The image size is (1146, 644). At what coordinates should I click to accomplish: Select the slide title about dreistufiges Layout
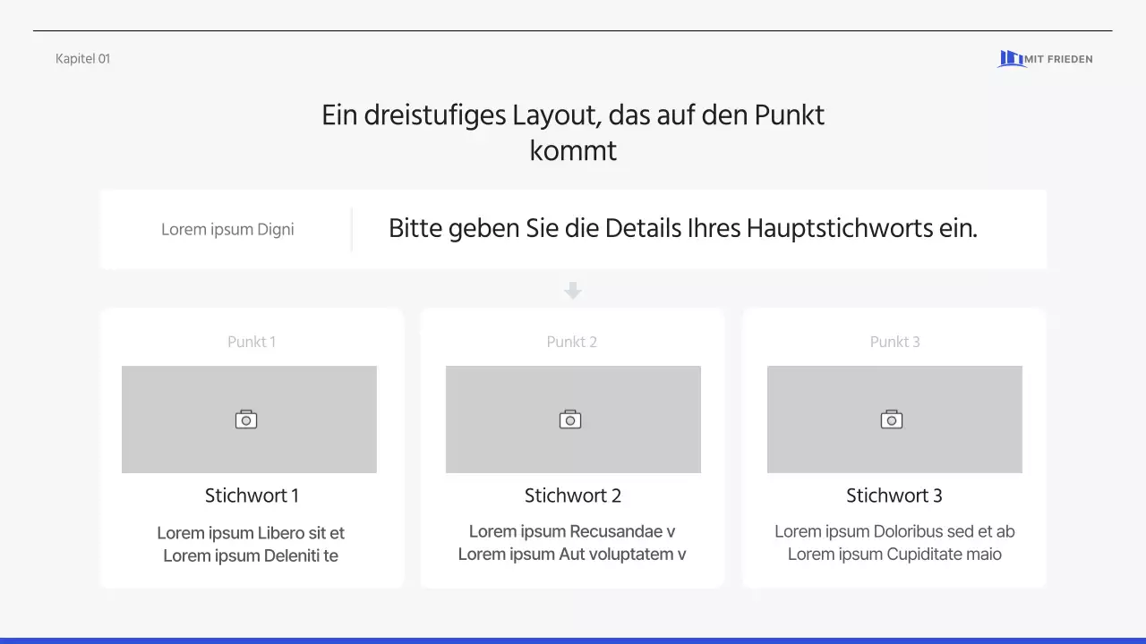tap(573, 132)
